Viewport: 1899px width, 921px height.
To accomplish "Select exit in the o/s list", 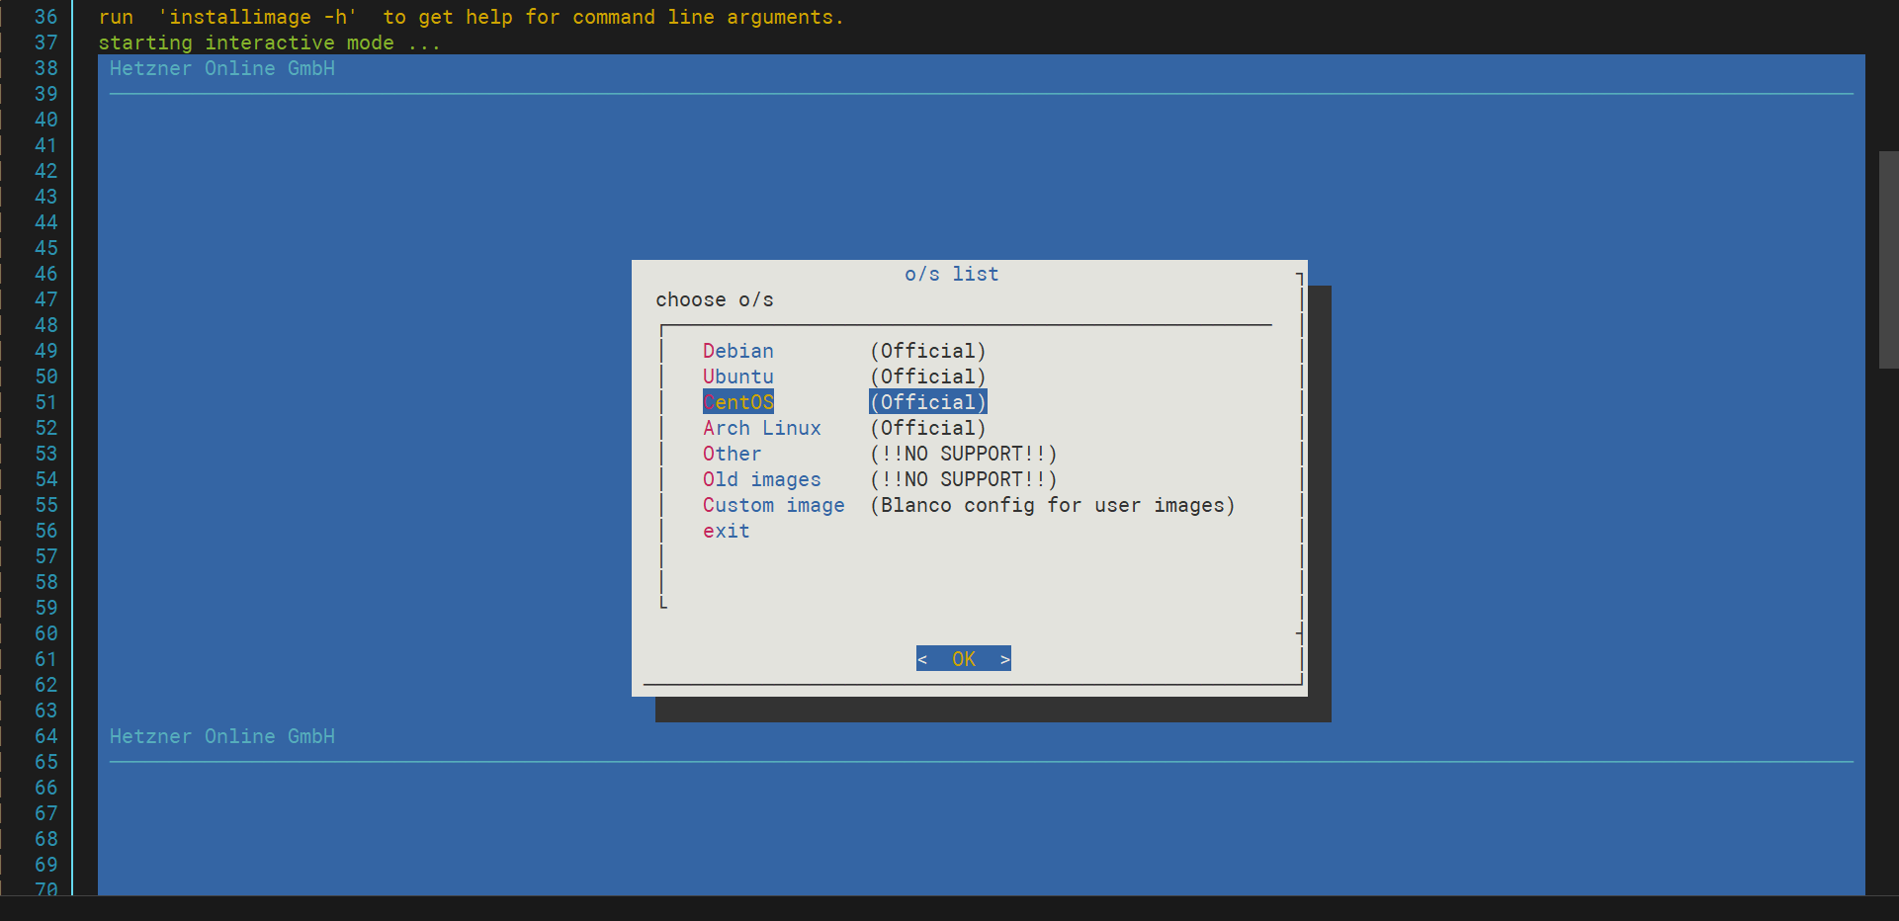I will point(727,531).
